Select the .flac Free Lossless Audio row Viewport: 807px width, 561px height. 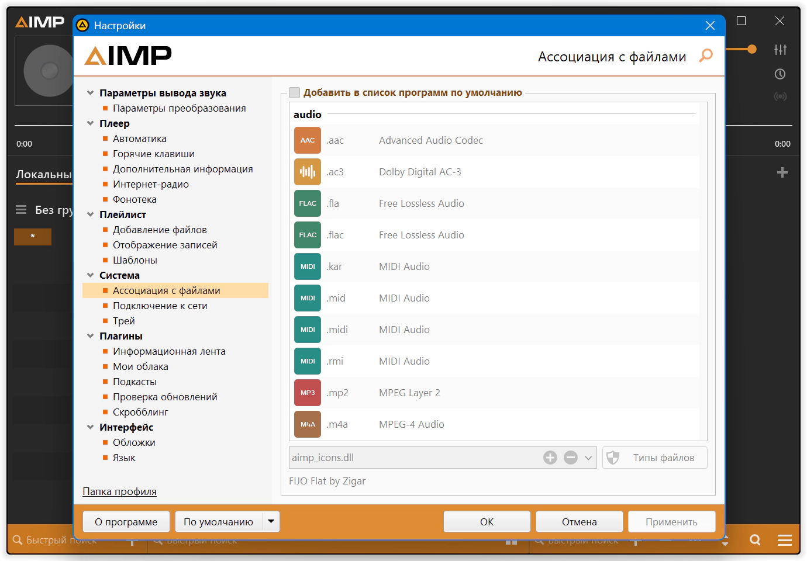pyautogui.click(x=497, y=235)
